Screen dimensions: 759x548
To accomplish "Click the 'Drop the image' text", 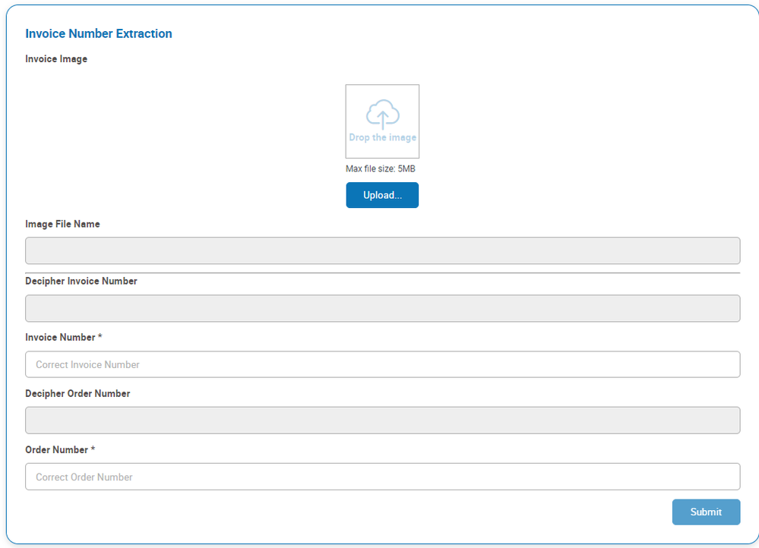I will coord(382,138).
